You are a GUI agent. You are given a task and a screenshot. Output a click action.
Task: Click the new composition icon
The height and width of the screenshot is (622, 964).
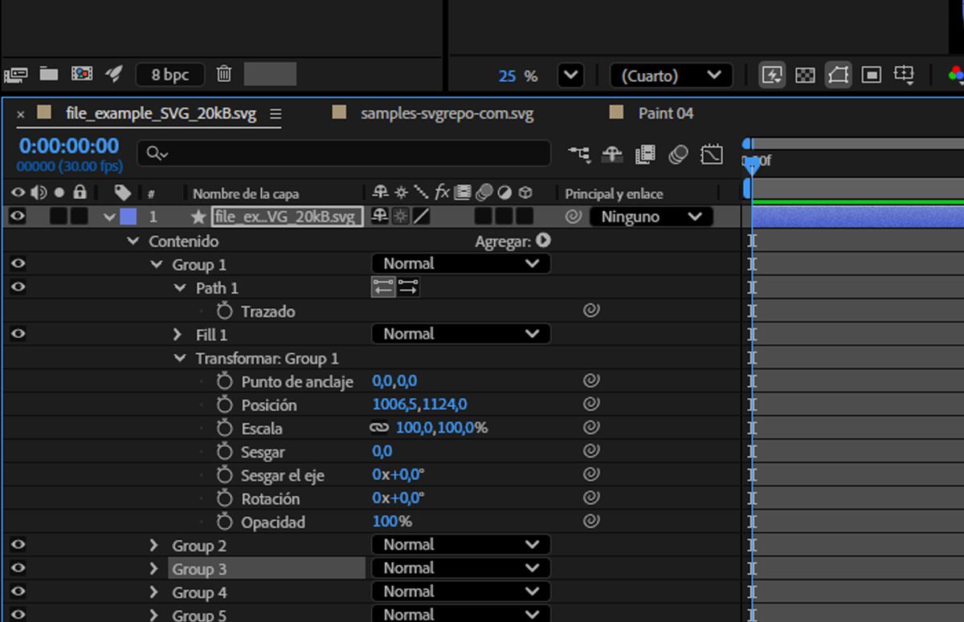point(81,74)
